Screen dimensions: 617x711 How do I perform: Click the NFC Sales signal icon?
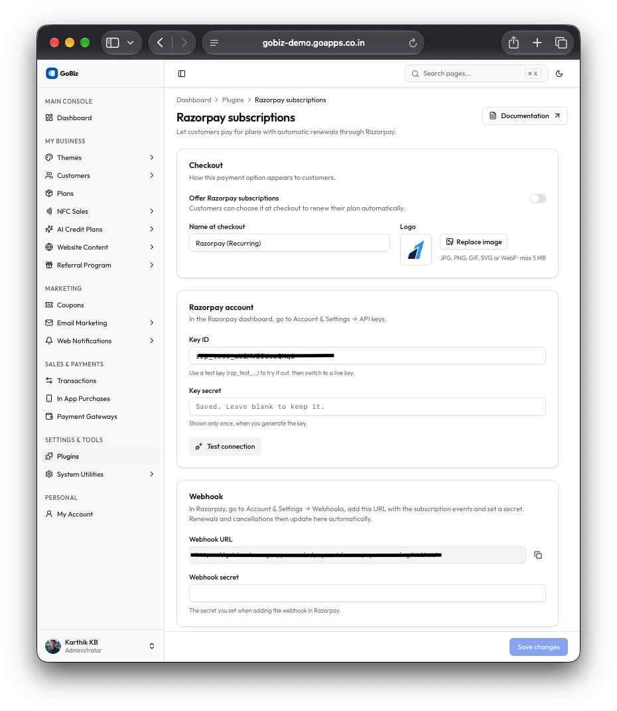[x=49, y=211]
